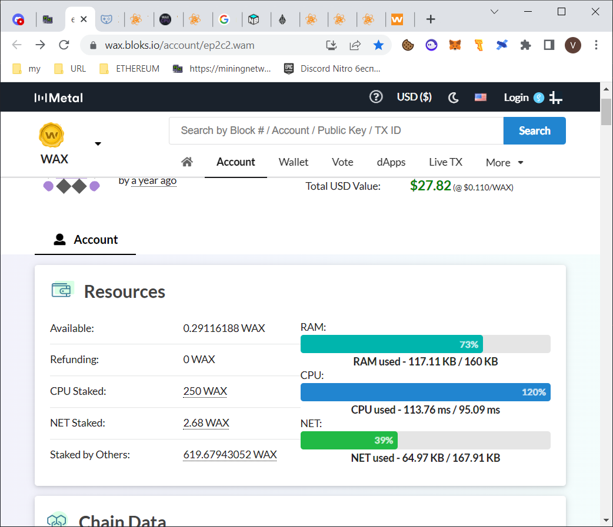Change language via US flag icon
The image size is (613, 527).
pos(481,97)
